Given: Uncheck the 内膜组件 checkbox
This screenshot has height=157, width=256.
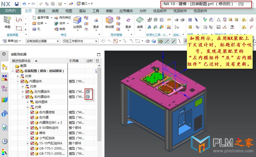Looking at the screenshot, I should tap(22, 81).
